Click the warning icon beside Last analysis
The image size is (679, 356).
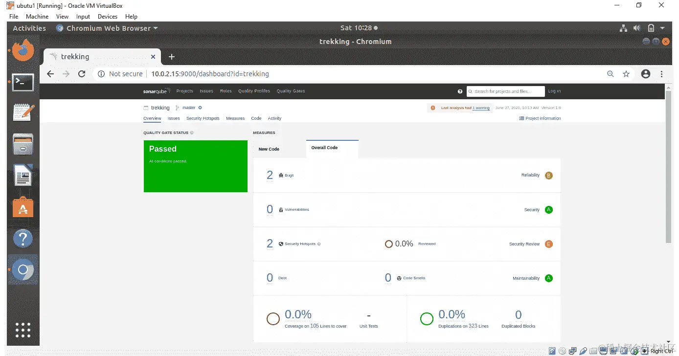(x=433, y=108)
